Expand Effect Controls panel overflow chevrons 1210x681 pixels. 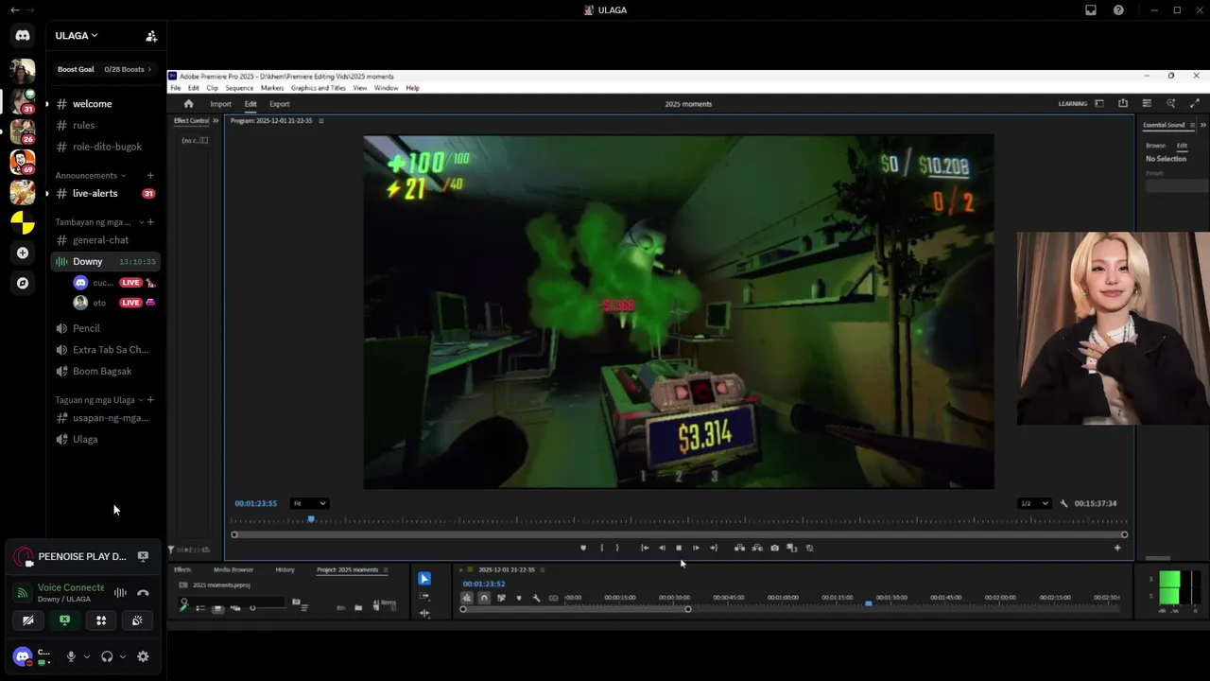(x=216, y=121)
